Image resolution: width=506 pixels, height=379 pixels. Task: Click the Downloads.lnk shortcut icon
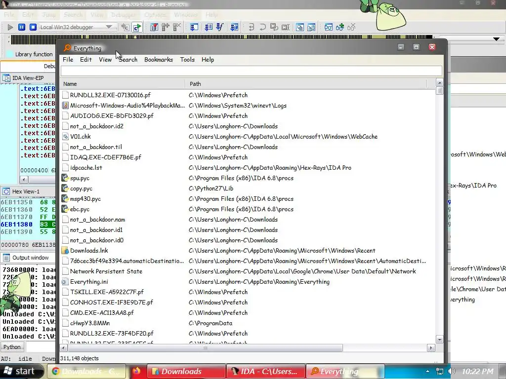[x=65, y=250]
